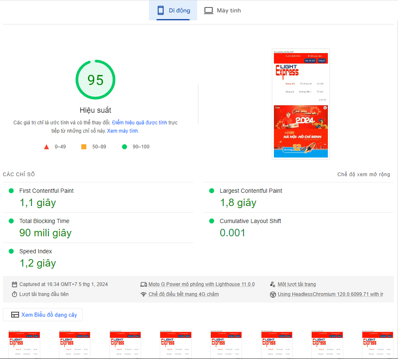Click the 90 mili giây value
The width and height of the screenshot is (398, 359).
(x=45, y=233)
